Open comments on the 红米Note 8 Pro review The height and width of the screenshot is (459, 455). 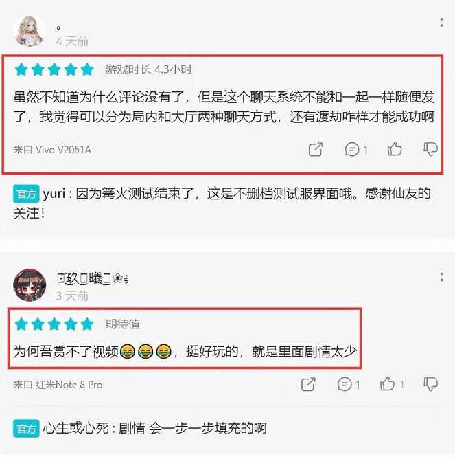coord(348,384)
